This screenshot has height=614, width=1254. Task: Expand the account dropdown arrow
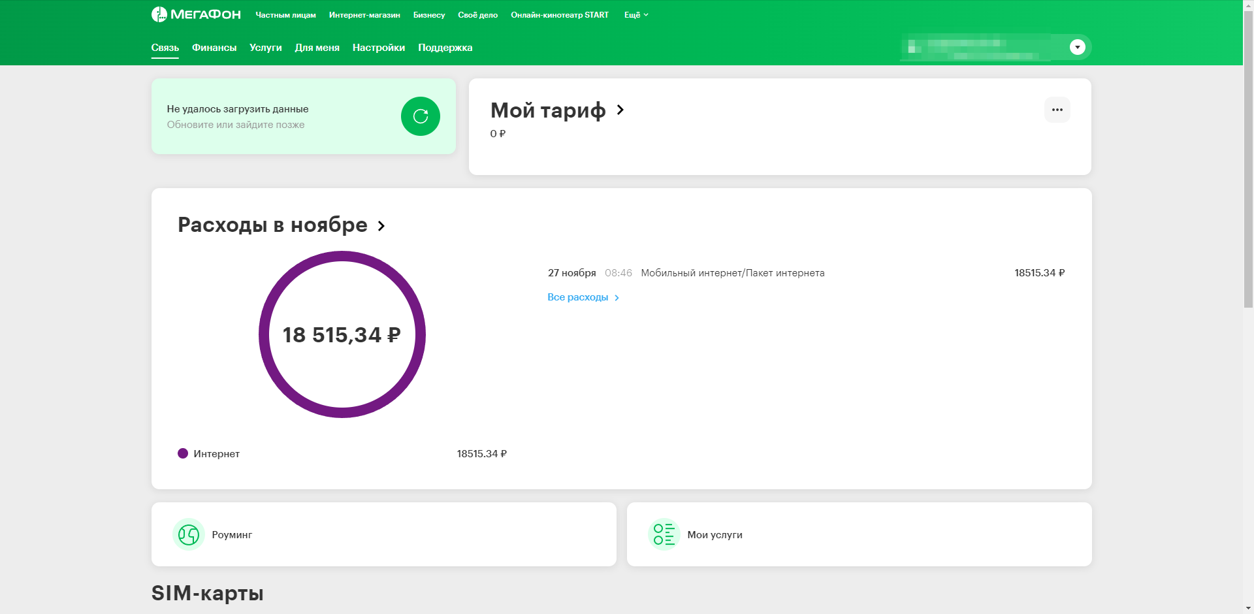click(1078, 47)
